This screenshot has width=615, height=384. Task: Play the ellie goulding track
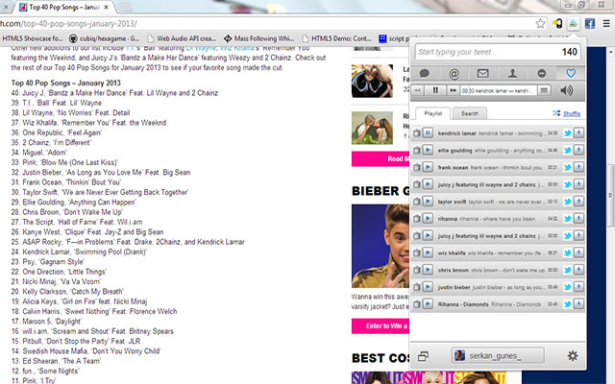pos(428,150)
